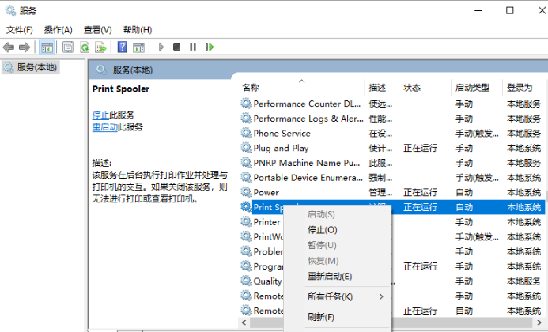The width and height of the screenshot is (548, 332).
Task: Click gear icon of Plug and Play row
Action: point(246,148)
